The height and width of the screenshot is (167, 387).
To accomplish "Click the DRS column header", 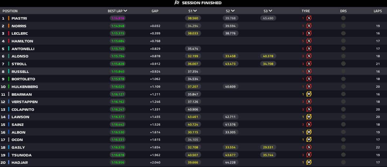I will 343,11.
